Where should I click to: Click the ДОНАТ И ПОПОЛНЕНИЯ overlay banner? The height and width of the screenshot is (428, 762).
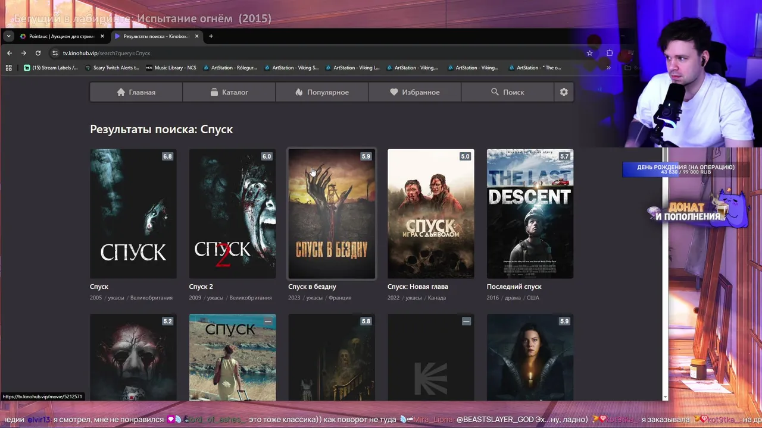pos(697,212)
